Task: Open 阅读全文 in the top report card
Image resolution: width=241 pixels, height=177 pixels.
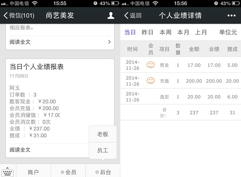Action: pos(20,42)
